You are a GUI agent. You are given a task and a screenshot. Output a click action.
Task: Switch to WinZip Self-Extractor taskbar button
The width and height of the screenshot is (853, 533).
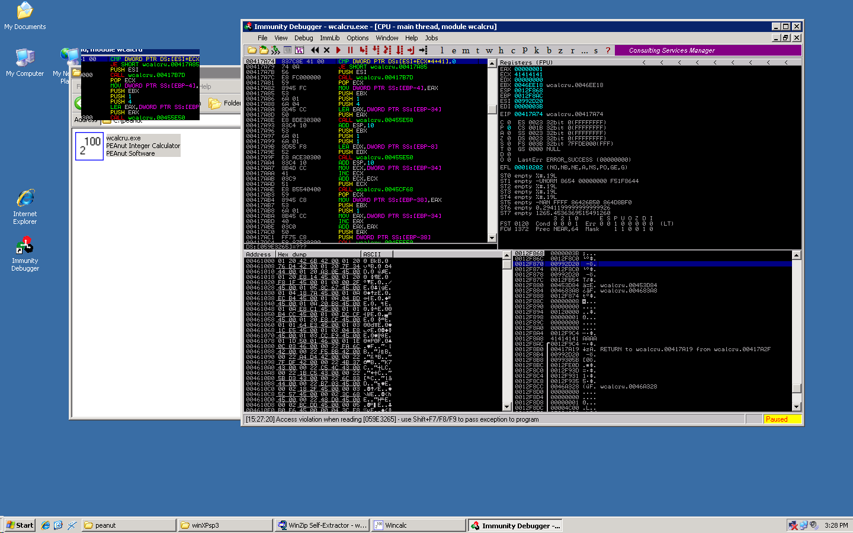pyautogui.click(x=321, y=525)
